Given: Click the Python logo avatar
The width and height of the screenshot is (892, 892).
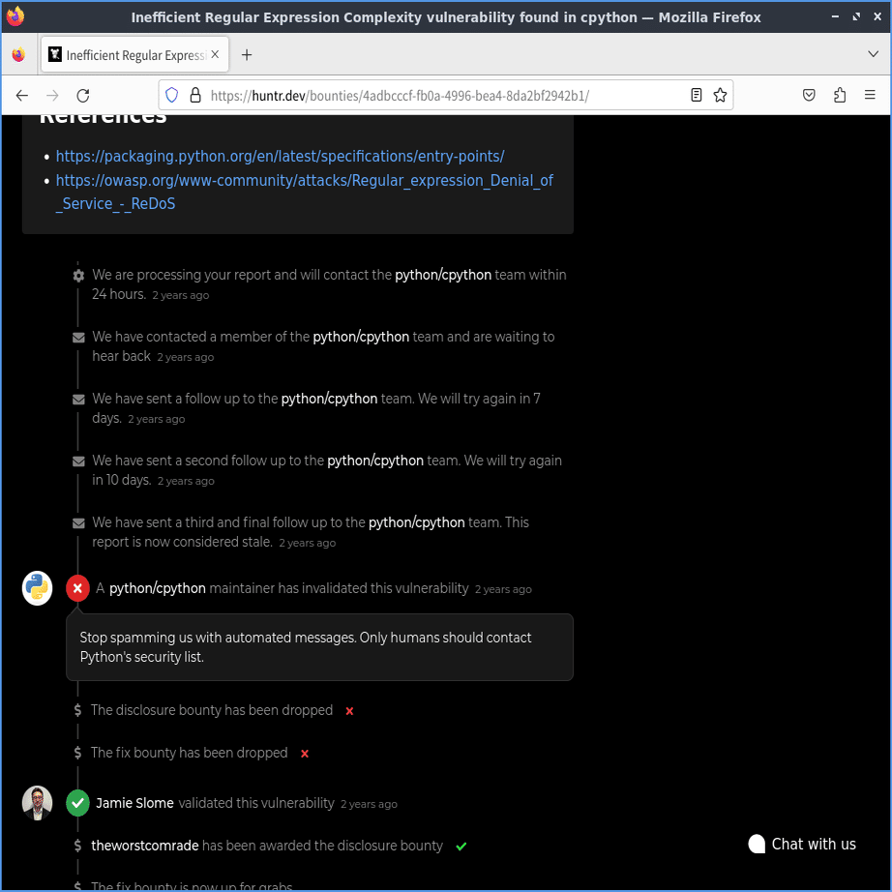Looking at the screenshot, I should [37, 587].
